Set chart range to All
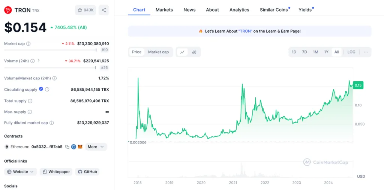This screenshot has height=190, width=384. tap(337, 52)
